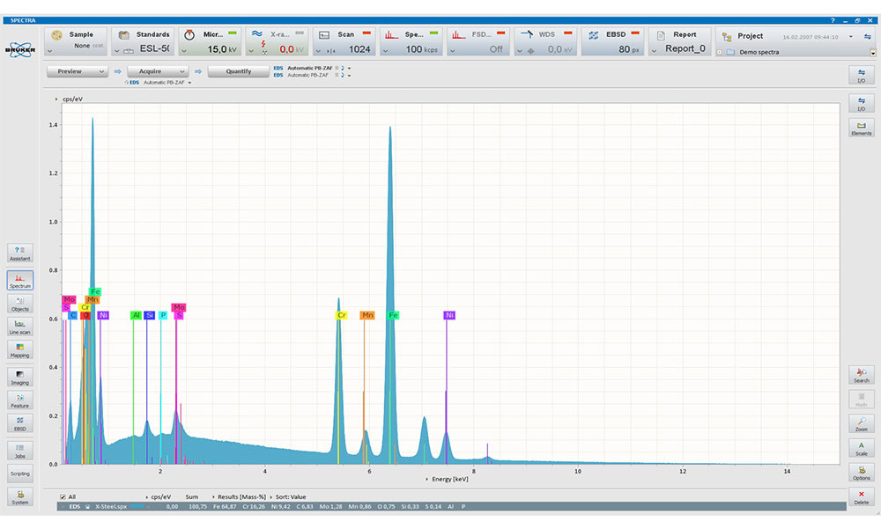Select the X-Steel.spx spectrum row
The image size is (881, 529).
[113, 507]
